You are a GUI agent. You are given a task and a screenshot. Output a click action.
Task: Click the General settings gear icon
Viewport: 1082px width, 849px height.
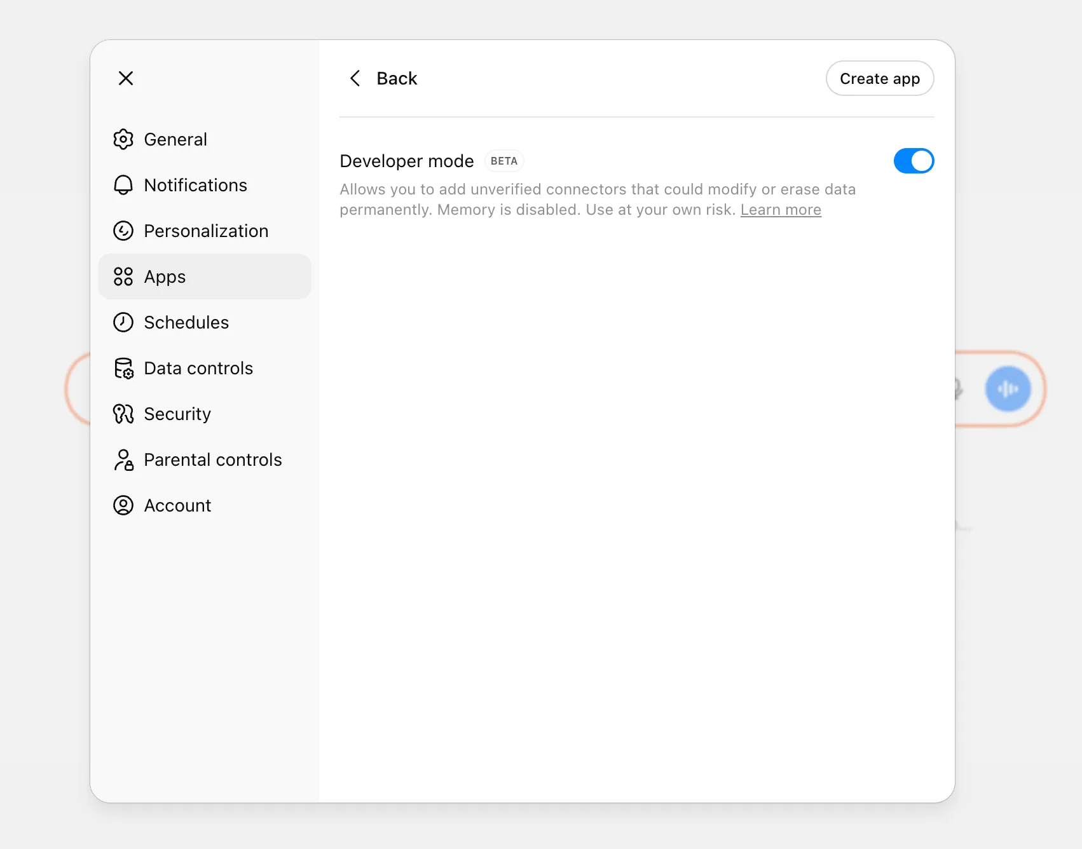pos(124,139)
